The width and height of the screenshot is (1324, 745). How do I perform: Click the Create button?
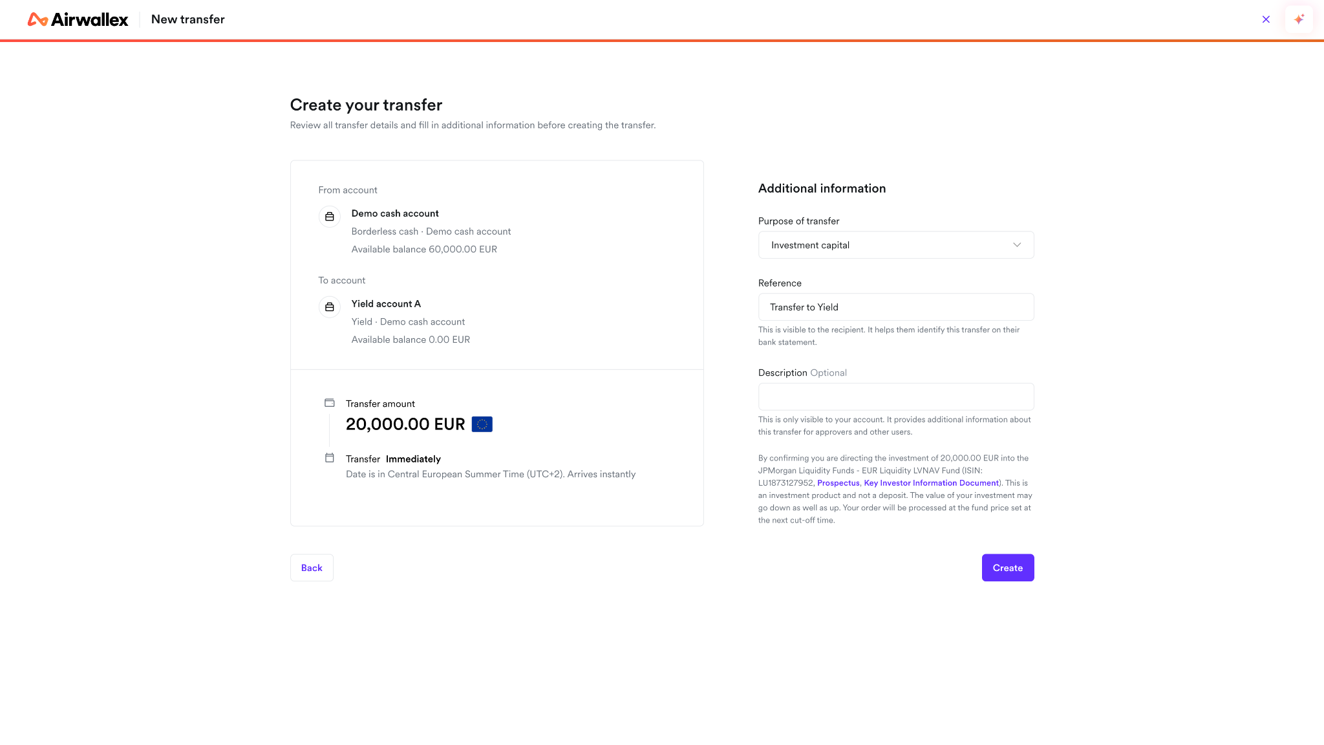point(1008,568)
